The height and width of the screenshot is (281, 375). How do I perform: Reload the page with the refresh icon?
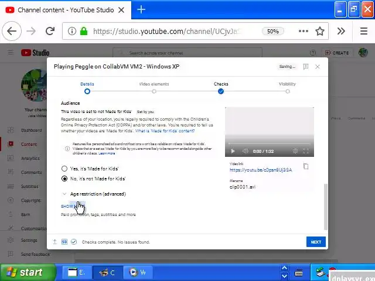click(x=50, y=31)
